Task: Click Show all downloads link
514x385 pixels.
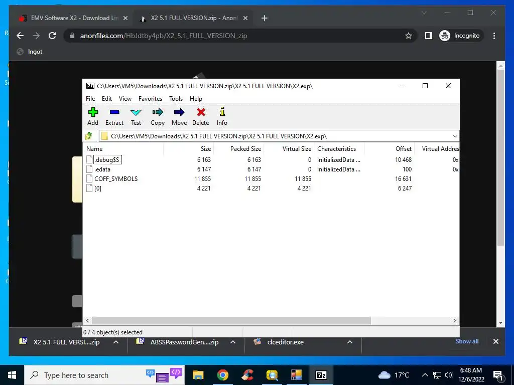Action: 467,341
